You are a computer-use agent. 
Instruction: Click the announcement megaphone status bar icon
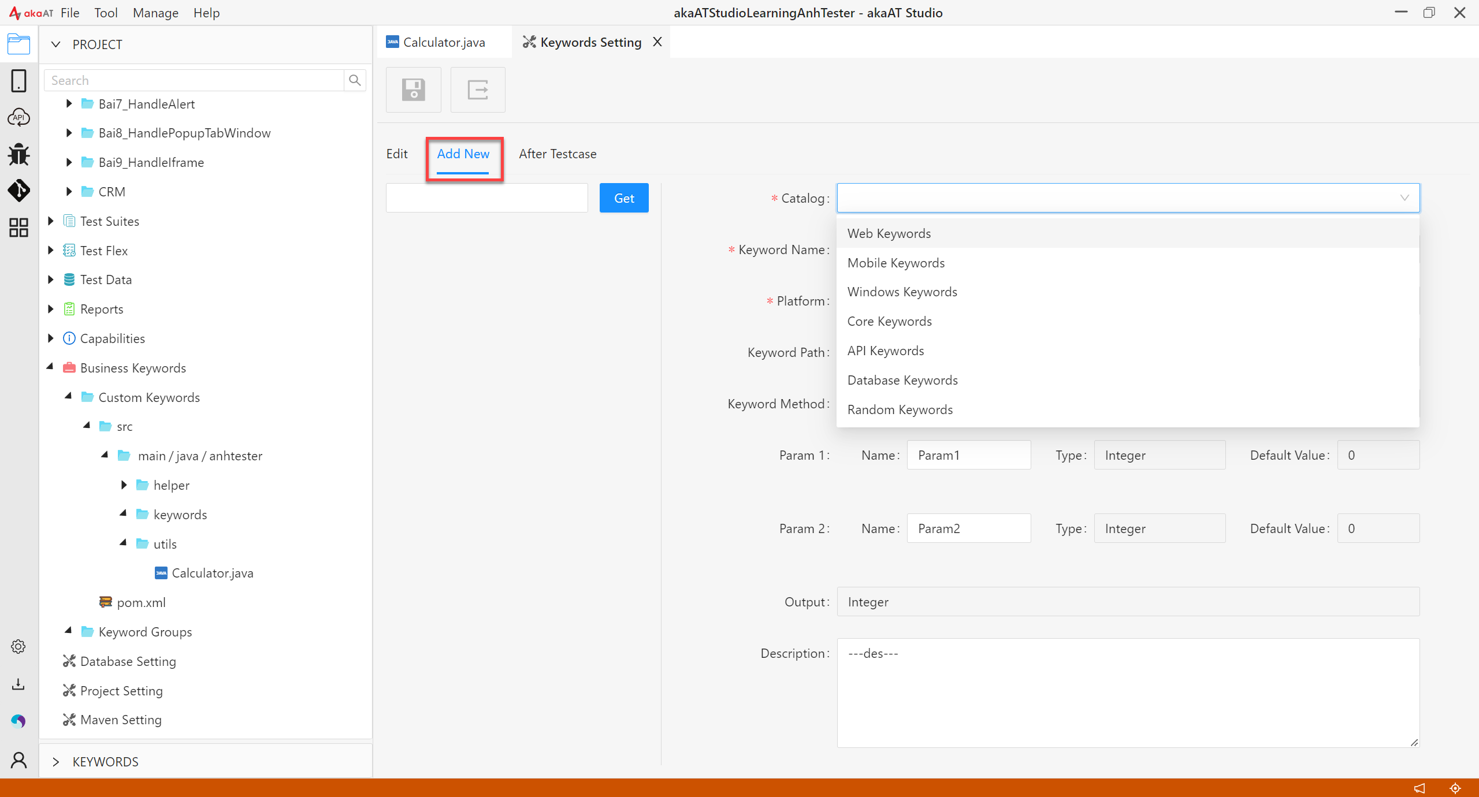coord(1419,788)
